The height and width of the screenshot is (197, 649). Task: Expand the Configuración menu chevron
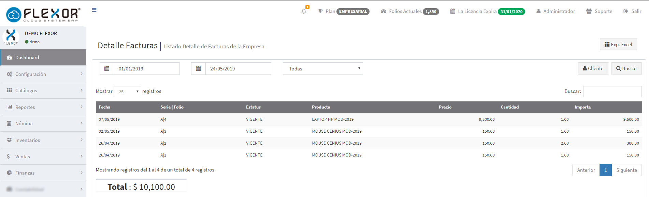coord(82,74)
